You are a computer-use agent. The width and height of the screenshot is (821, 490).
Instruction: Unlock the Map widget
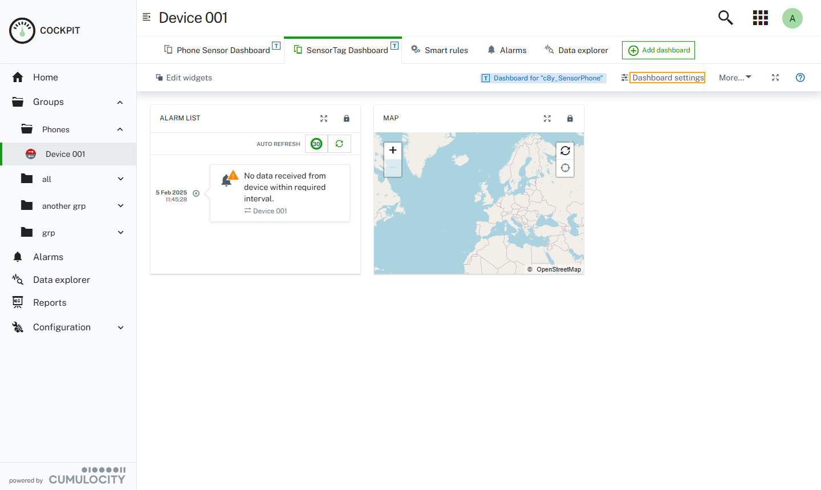[x=570, y=118]
